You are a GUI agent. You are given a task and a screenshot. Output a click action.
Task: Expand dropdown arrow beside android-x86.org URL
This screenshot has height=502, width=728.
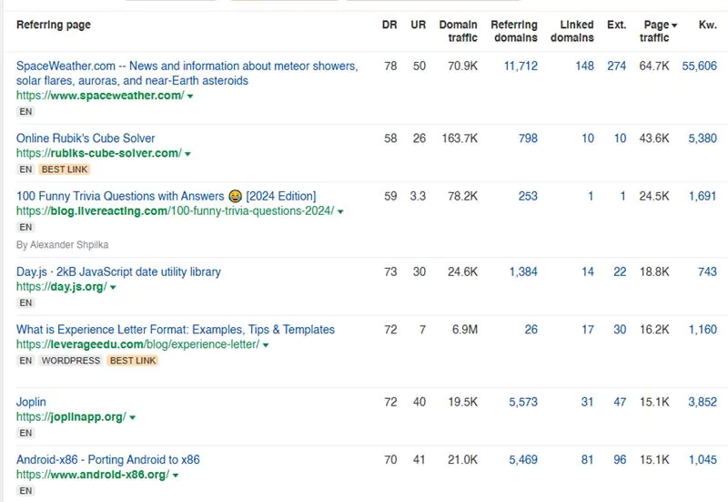pos(176,475)
